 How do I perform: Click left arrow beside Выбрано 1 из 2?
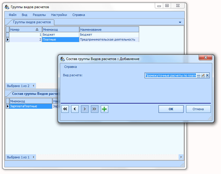coord(33,86)
